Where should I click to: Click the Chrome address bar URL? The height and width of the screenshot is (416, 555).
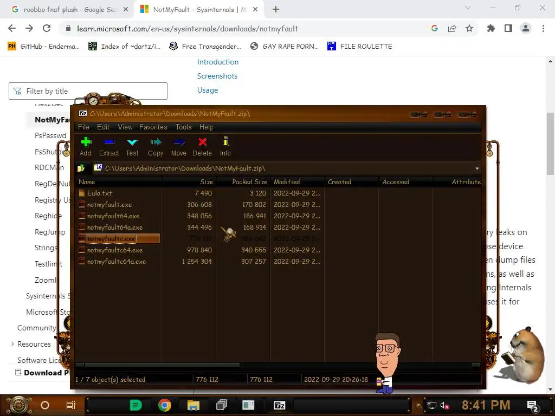click(x=188, y=29)
